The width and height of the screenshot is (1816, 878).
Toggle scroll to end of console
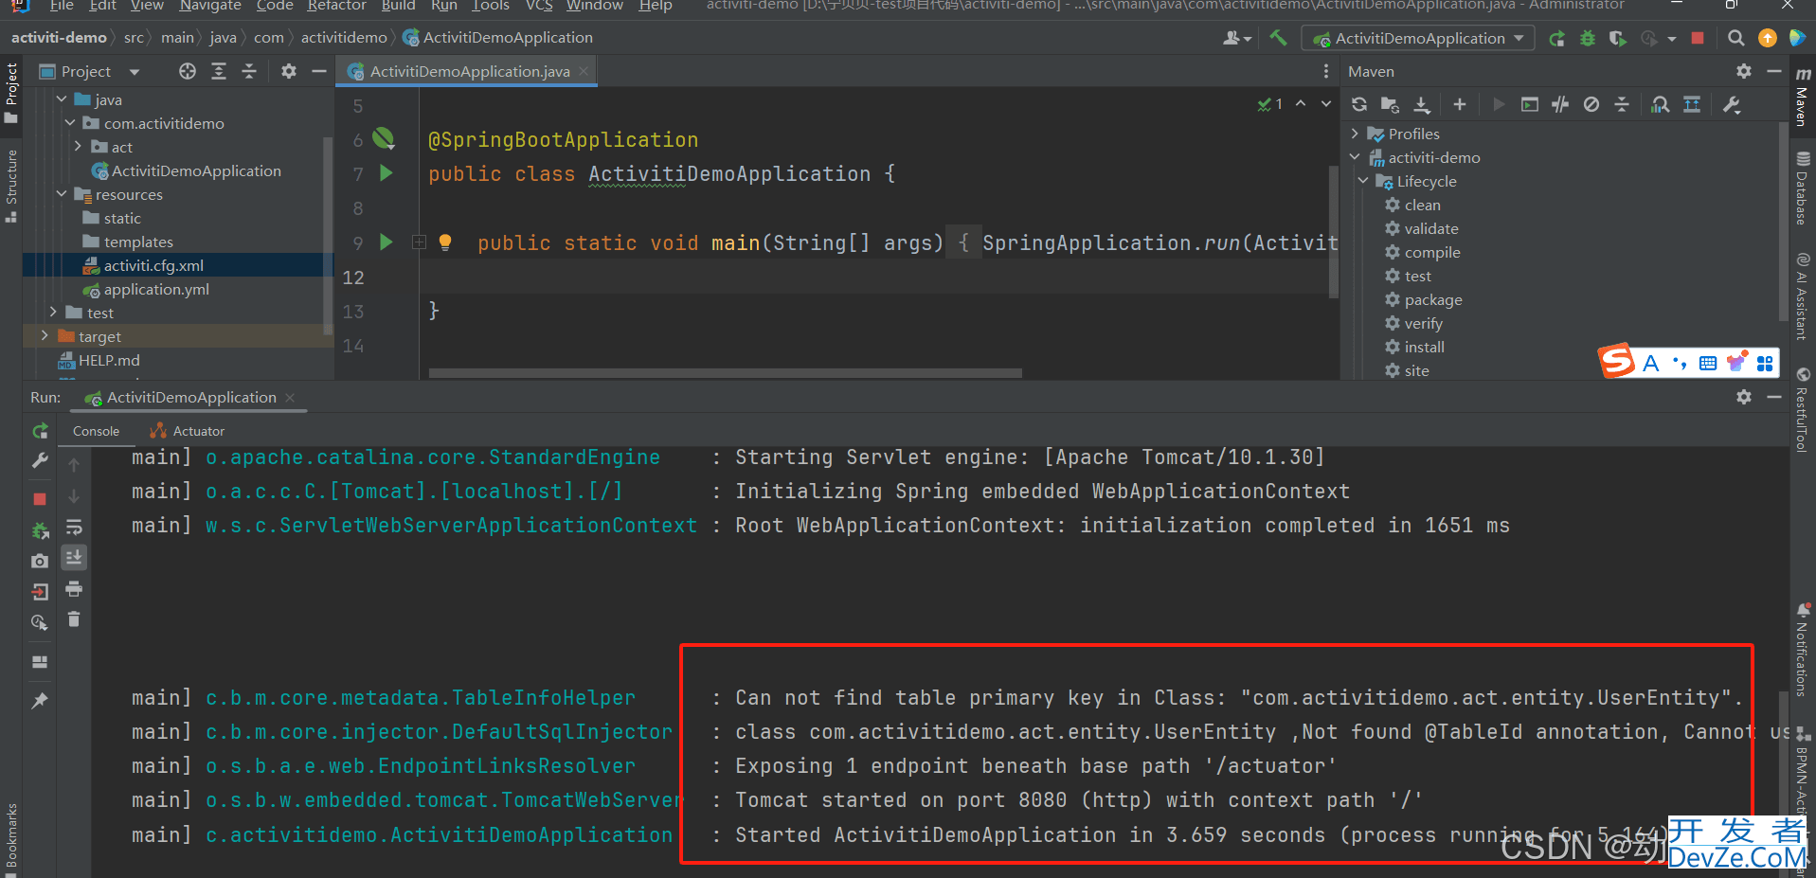click(x=74, y=558)
